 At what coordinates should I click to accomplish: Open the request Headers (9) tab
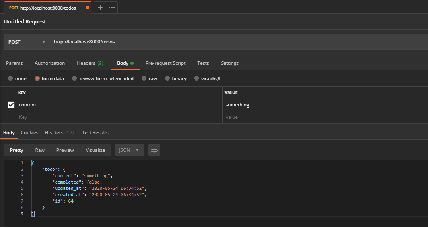tap(90, 63)
